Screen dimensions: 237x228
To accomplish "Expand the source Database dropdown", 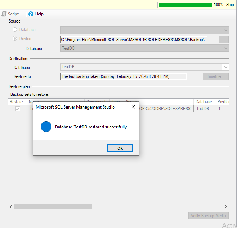I will 226,30.
